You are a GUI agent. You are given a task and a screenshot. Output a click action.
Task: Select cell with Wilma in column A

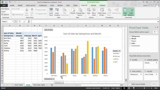(10, 51)
